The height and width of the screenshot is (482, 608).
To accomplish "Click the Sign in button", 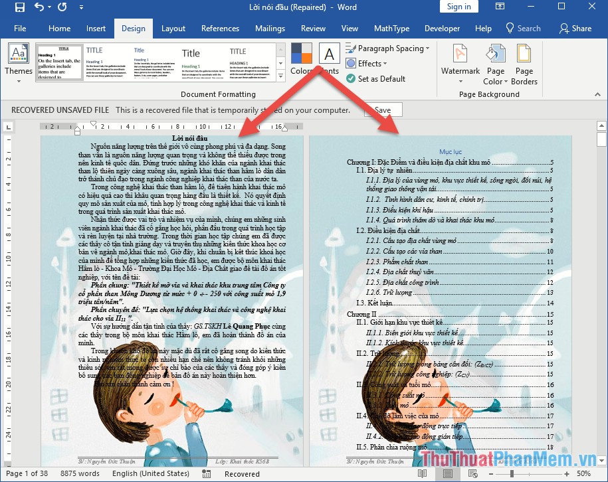I will point(458,7).
